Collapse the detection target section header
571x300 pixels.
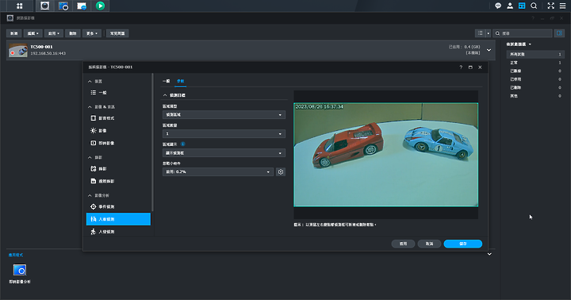pyautogui.click(x=165, y=95)
